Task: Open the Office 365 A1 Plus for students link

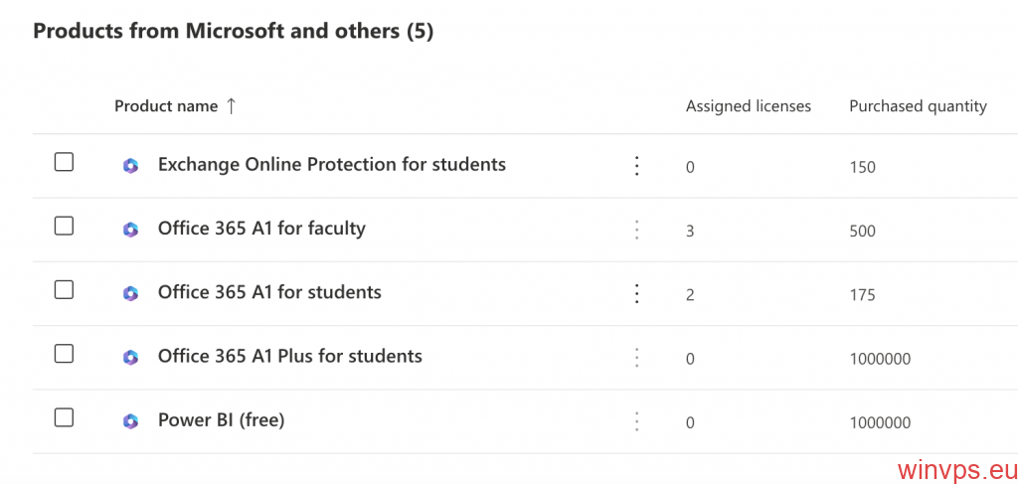Action: 290,356
